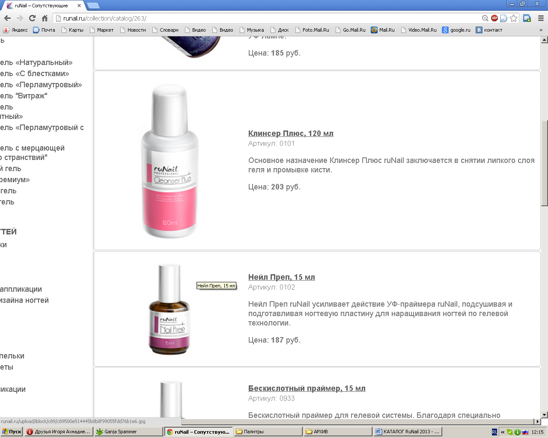548x438 pixels.
Task: Select price text Цена: 187 руб.
Action: pyautogui.click(x=274, y=340)
